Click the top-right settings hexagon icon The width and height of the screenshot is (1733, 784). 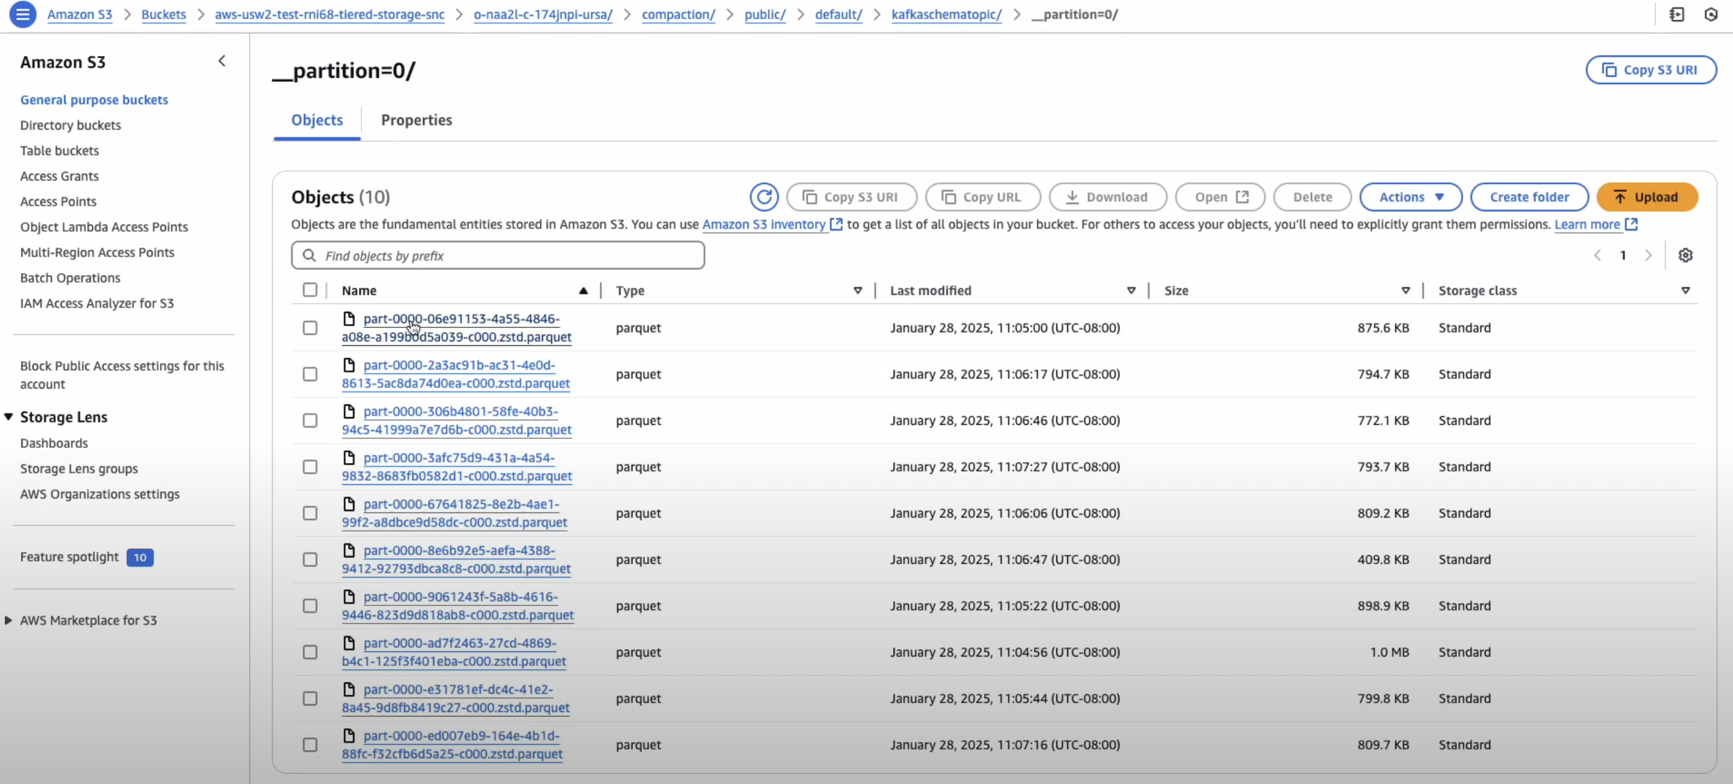[x=1711, y=14]
